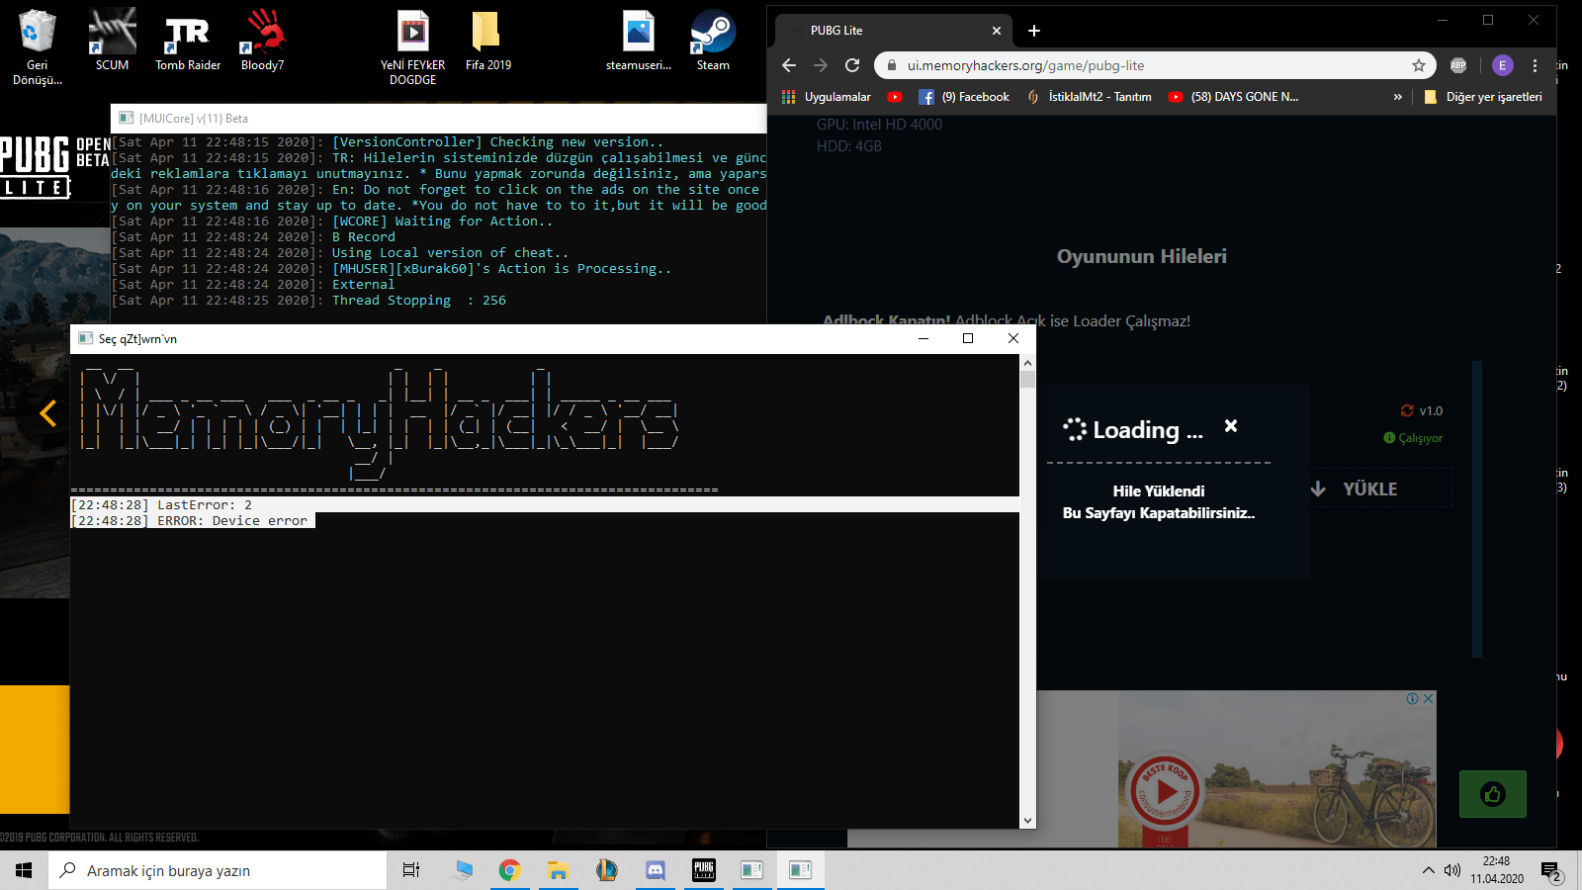Open the ad info icon on the advertisement
This screenshot has width=1582, height=890.
point(1413,699)
